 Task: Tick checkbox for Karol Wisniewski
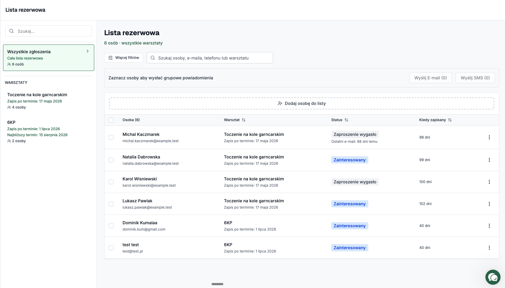click(111, 182)
